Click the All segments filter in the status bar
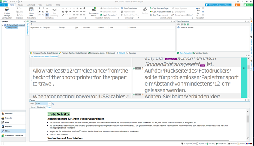 pyautogui.click(x=187, y=144)
